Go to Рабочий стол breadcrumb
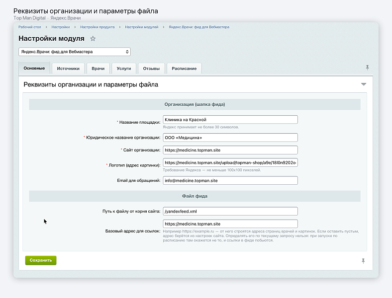The height and width of the screenshot is (298, 392). coord(29,27)
